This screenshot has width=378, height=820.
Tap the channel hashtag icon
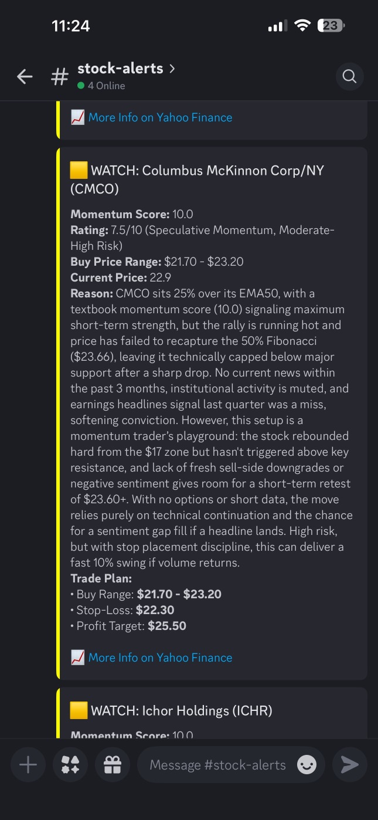[59, 76]
